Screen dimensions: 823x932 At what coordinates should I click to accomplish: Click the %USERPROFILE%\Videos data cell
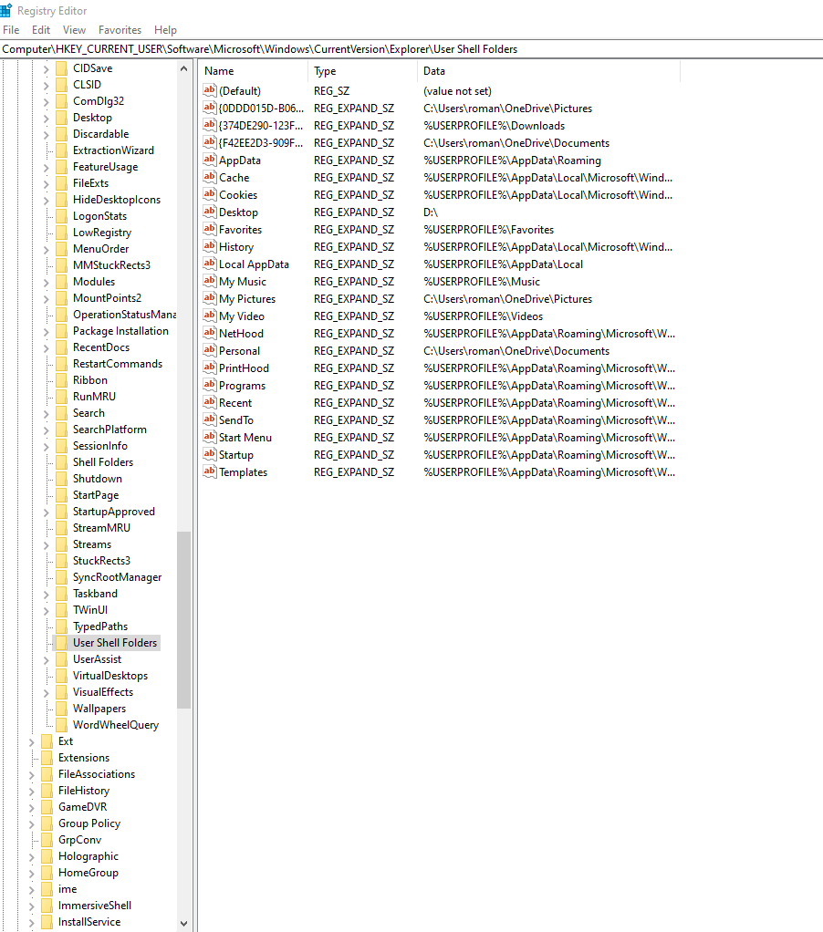click(x=484, y=316)
